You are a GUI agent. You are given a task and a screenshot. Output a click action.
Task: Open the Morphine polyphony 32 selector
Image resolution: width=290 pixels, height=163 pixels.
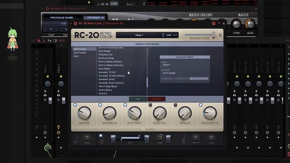(51, 29)
